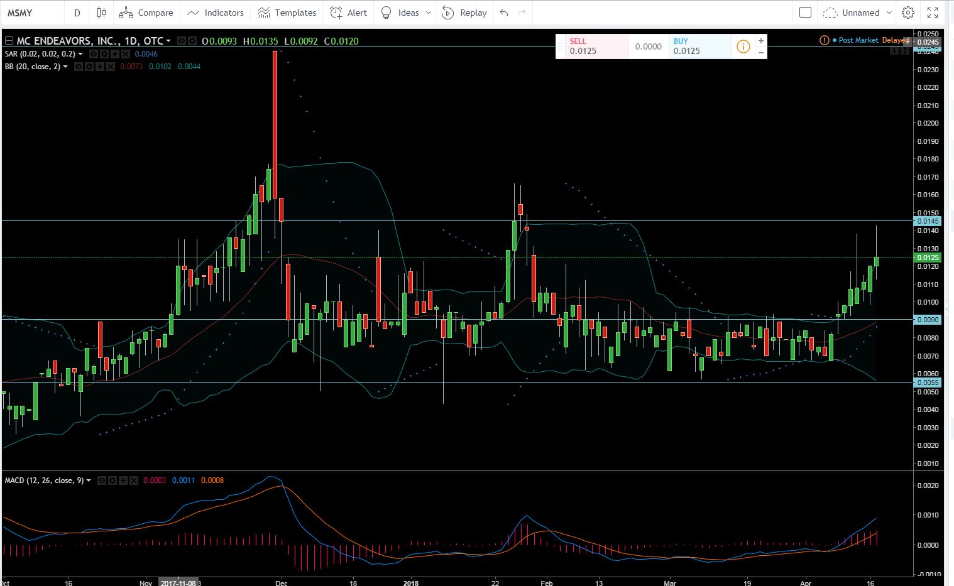Click the plus icon next to SAR
Image resolution: width=954 pixels, height=586 pixels.
tap(114, 53)
